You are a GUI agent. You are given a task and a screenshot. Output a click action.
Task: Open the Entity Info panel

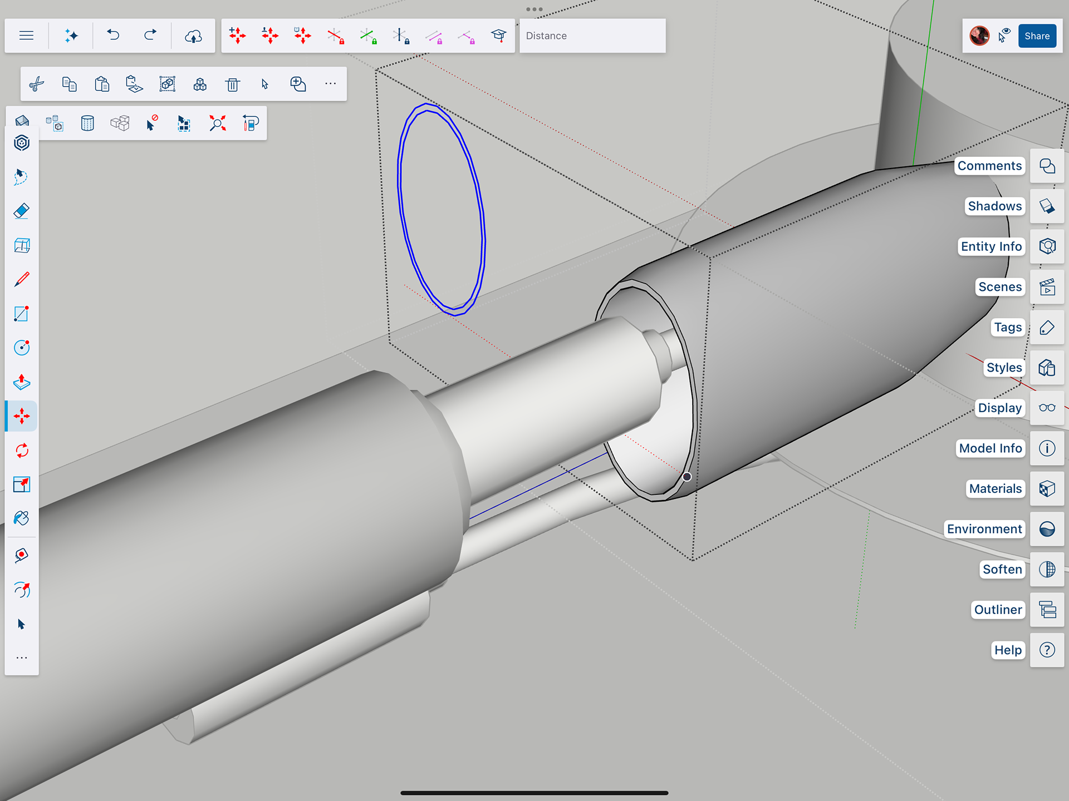[1047, 246]
